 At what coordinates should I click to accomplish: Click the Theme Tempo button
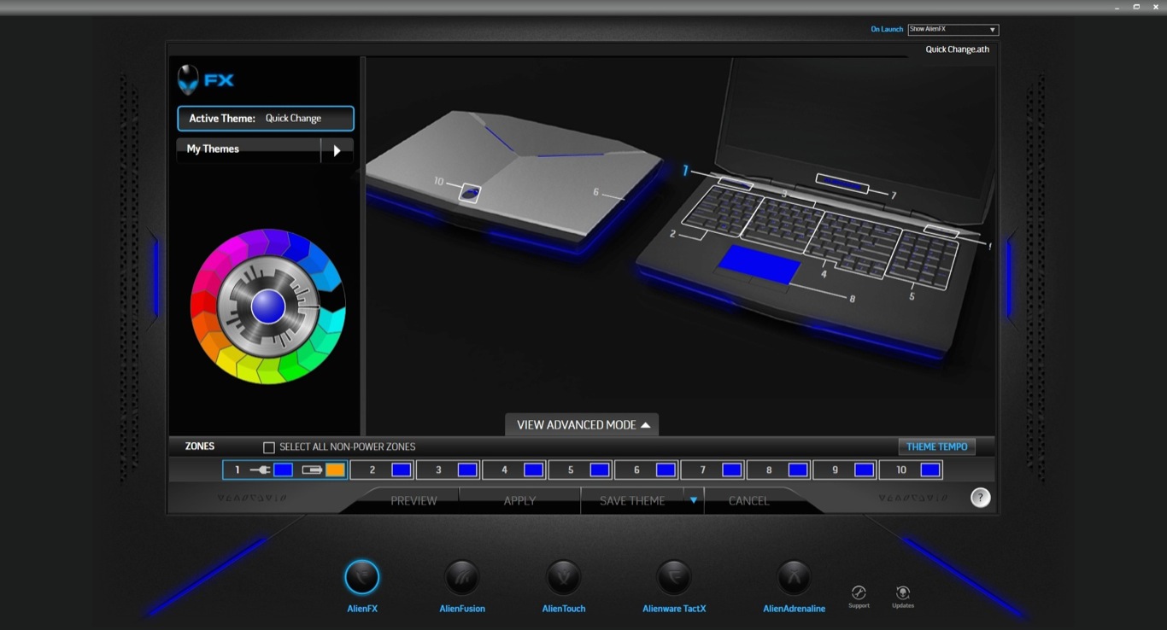tap(936, 446)
